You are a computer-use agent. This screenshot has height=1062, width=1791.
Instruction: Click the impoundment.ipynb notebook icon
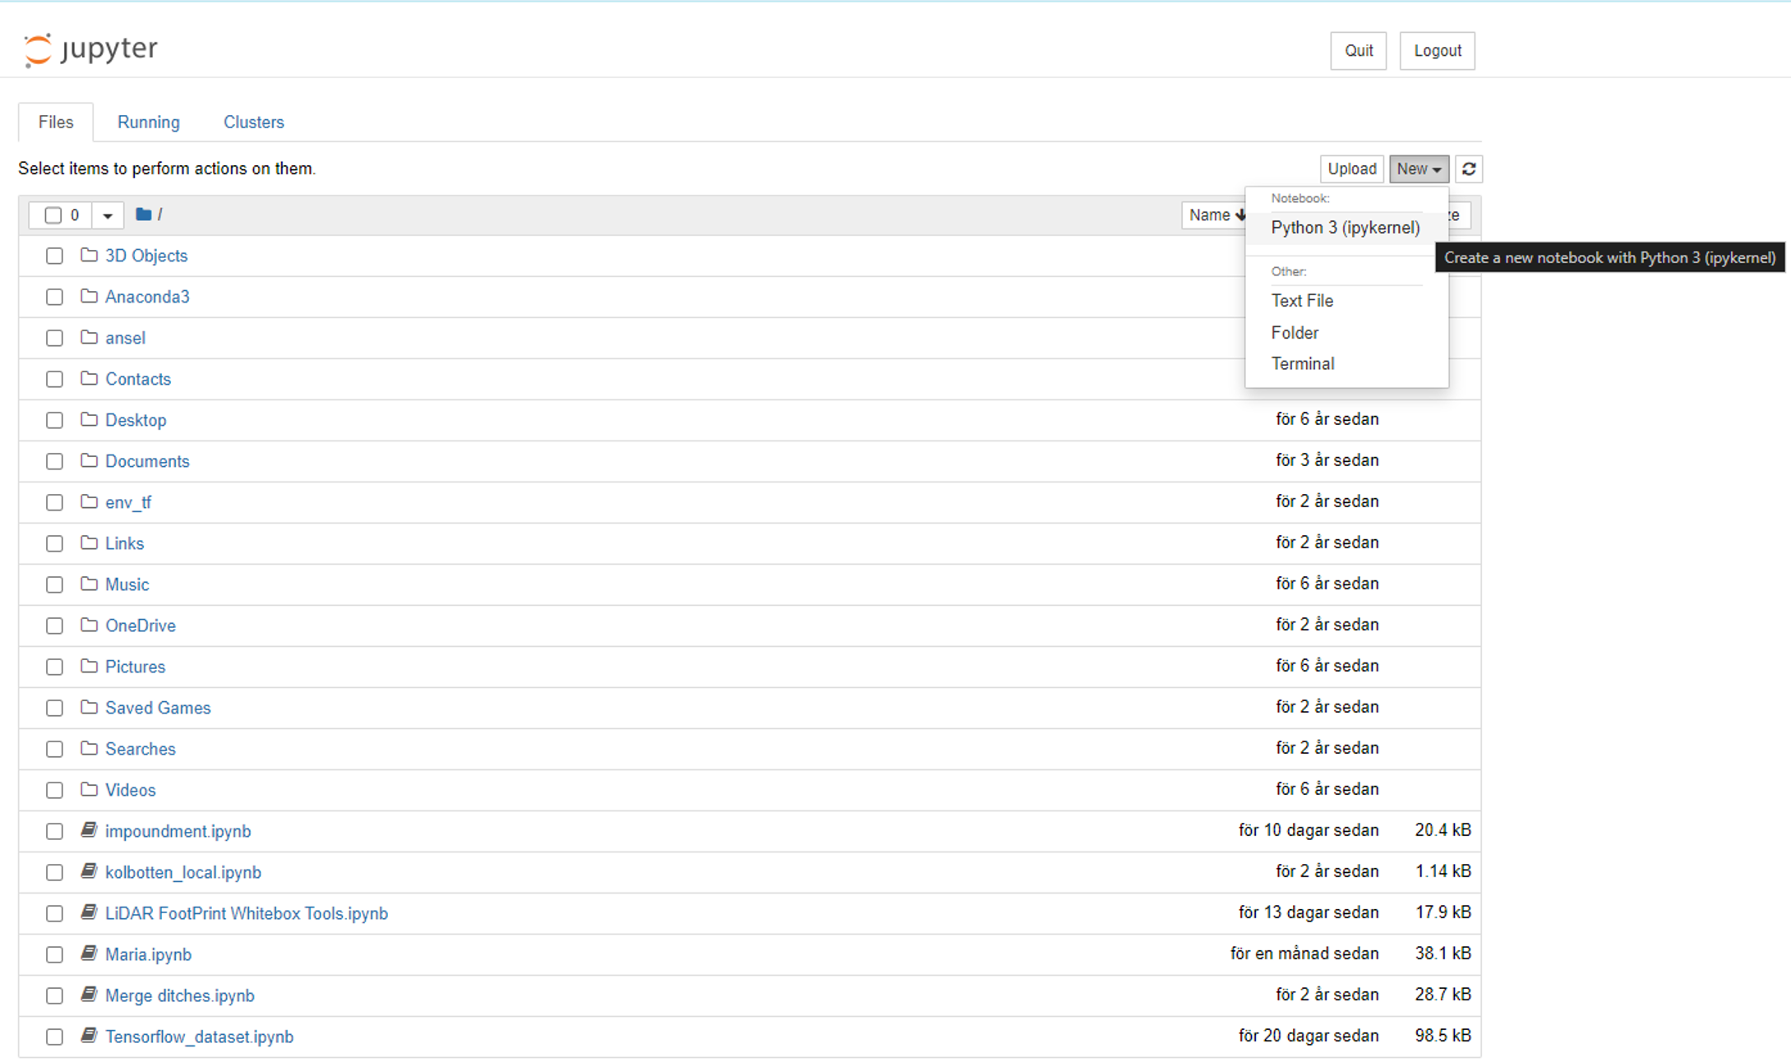tap(89, 831)
